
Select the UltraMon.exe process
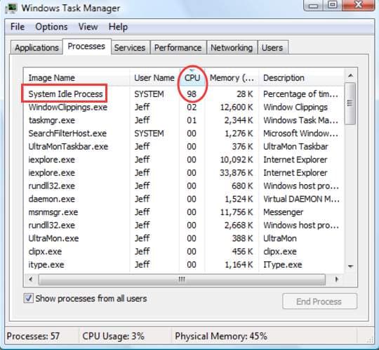click(x=184, y=238)
